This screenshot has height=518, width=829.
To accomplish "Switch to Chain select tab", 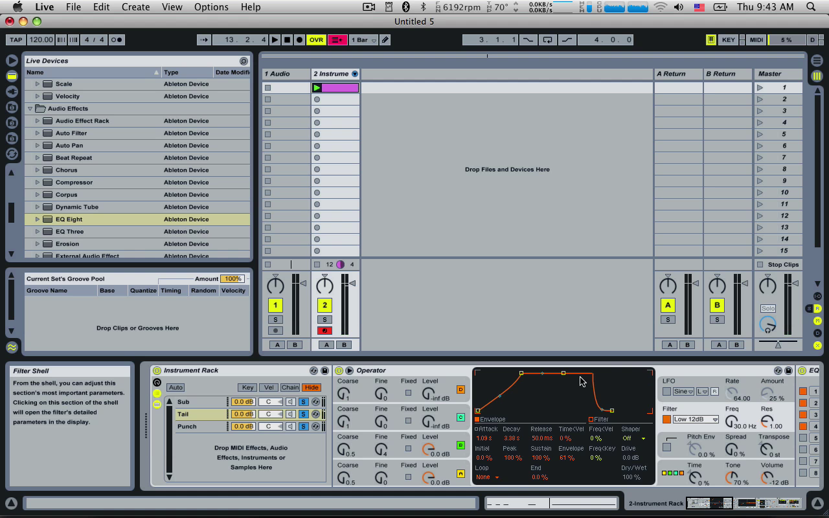I will point(290,387).
